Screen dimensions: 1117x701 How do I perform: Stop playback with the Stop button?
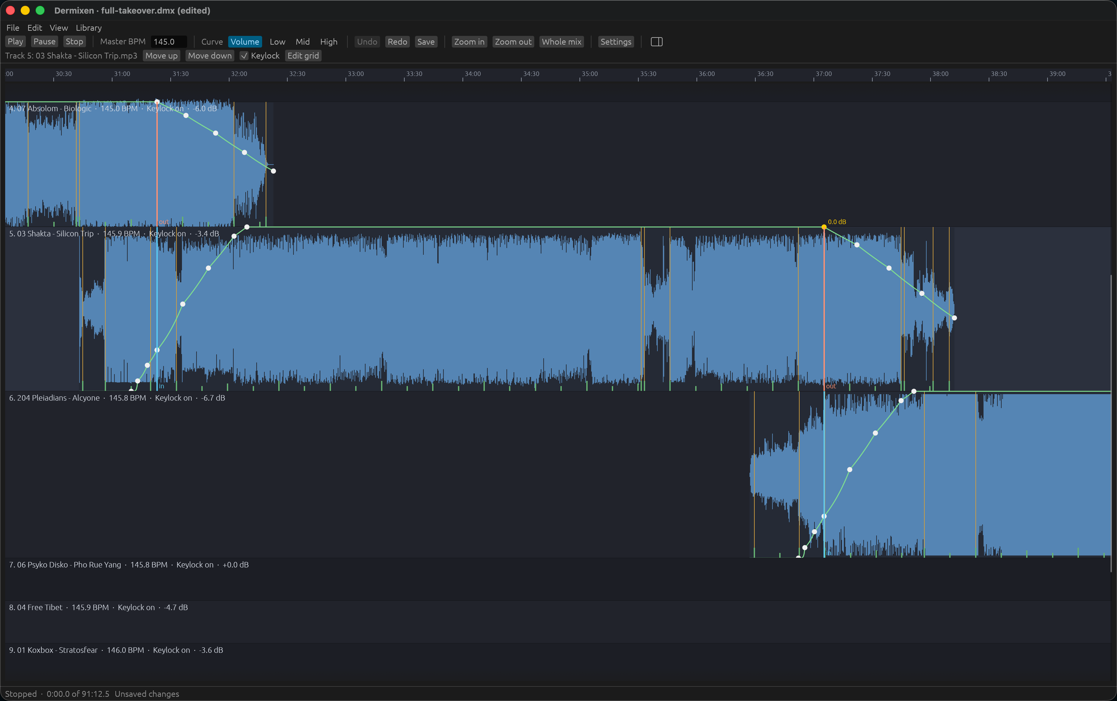74,42
